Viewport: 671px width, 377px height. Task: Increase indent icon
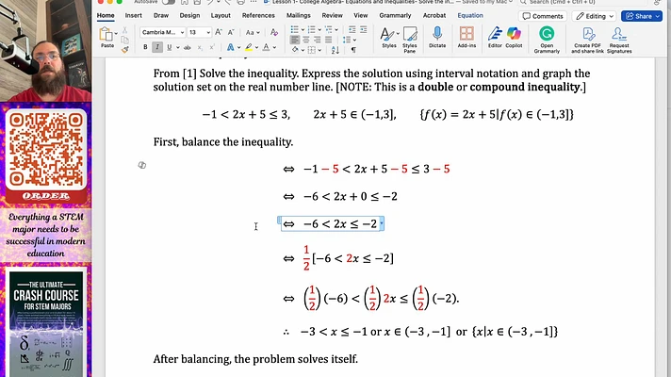pyautogui.click(x=364, y=29)
